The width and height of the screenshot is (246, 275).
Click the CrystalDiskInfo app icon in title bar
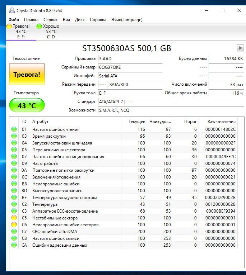pyautogui.click(x=12, y=10)
